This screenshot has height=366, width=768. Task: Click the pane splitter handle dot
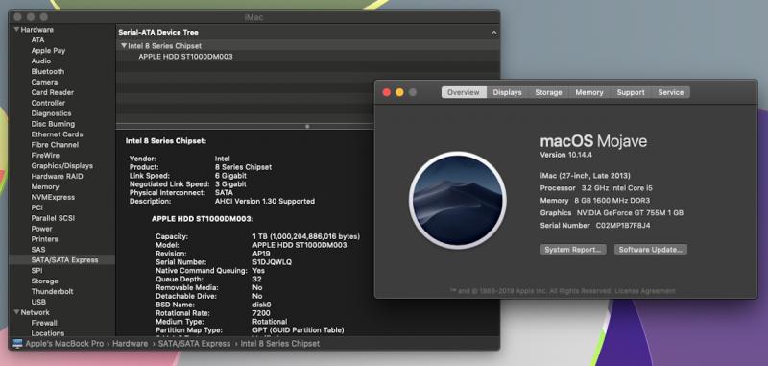tap(307, 127)
